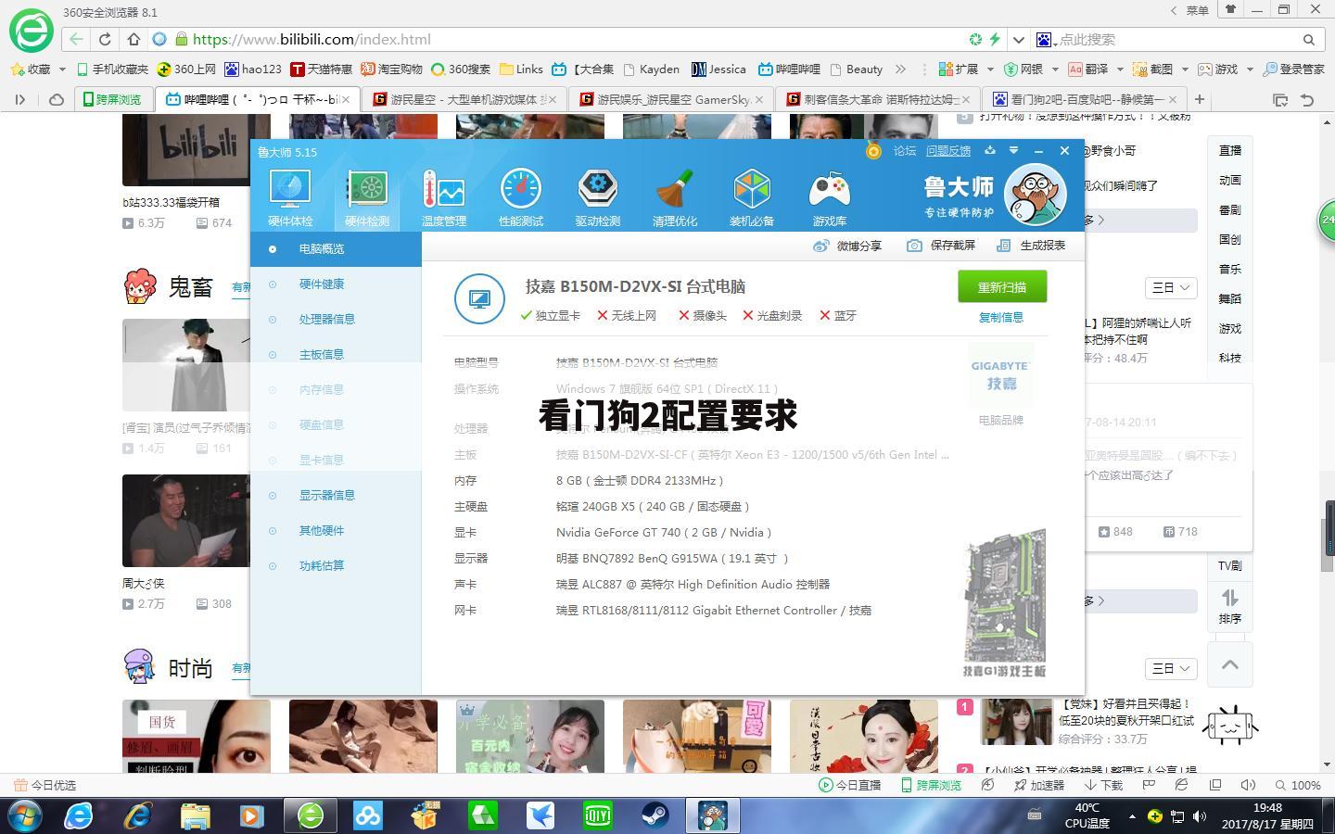Viewport: 1335px width, 834px height.
Task: Jump to 音乐 in right nav
Action: [x=1230, y=269]
